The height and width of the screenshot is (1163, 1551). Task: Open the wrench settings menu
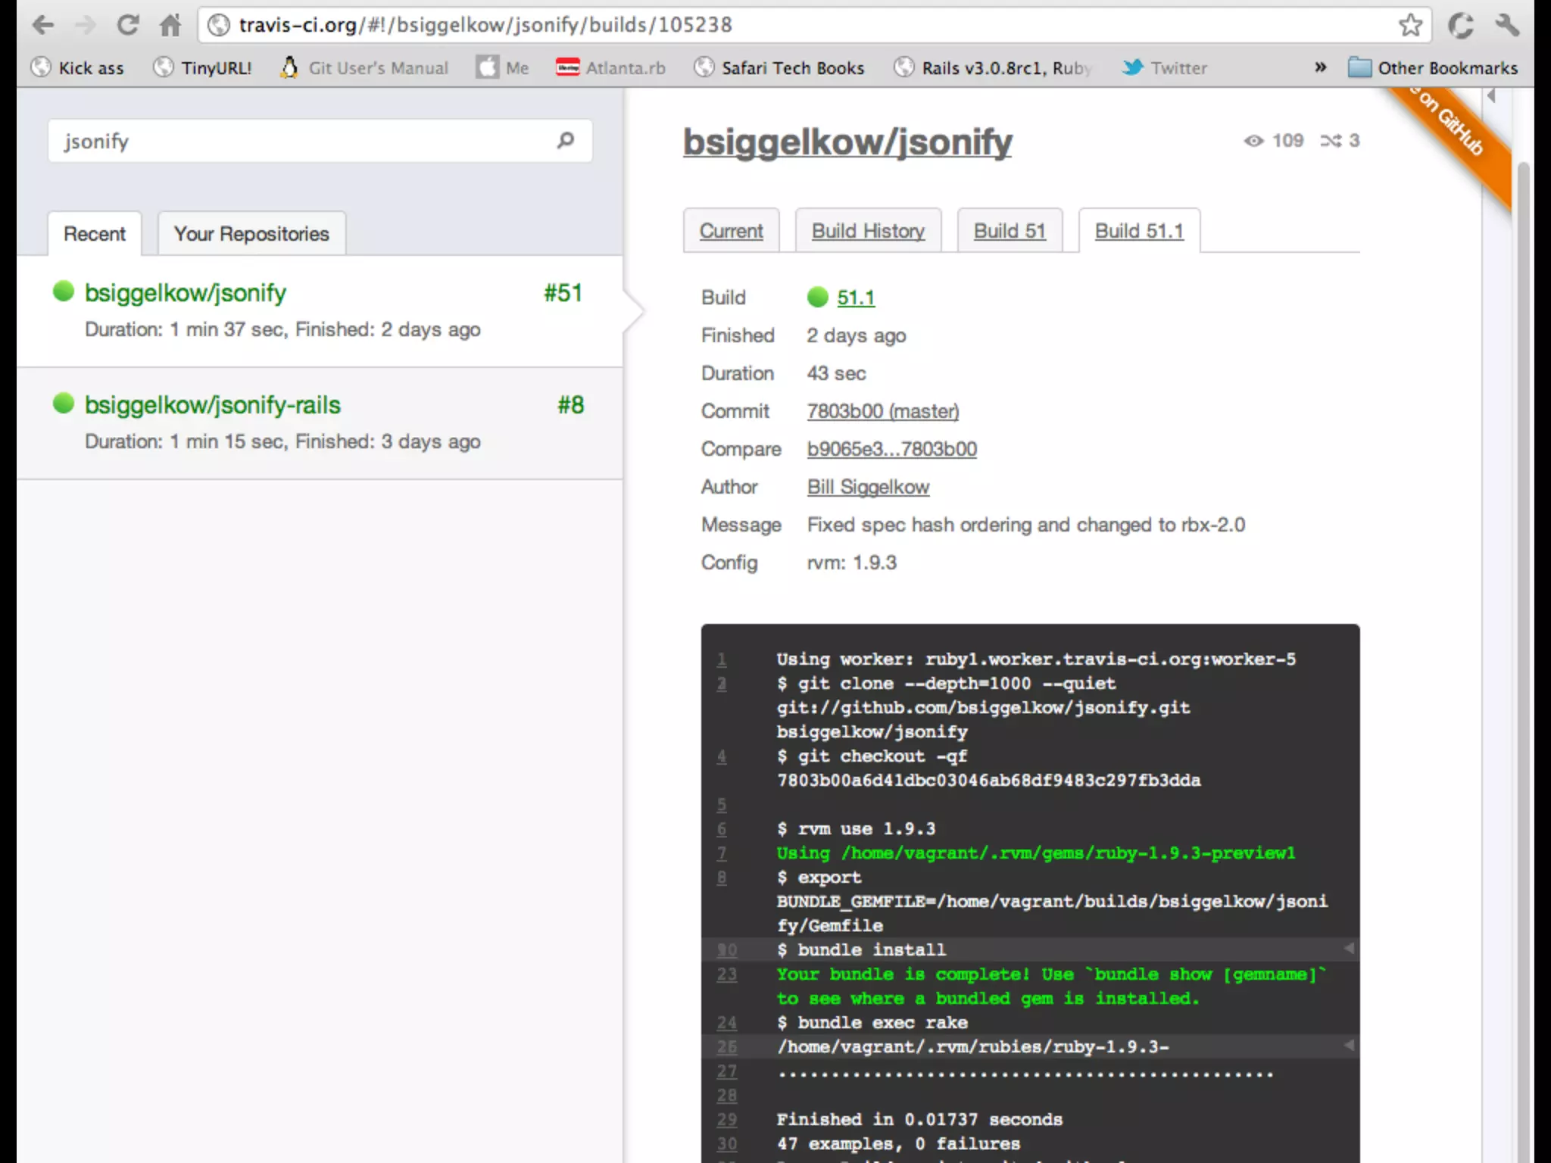(1506, 26)
